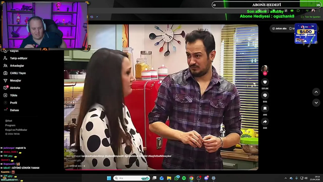Screen dimensions: 323x182
Task: Open Discord from taskbar
Action: [x=206, y=178]
